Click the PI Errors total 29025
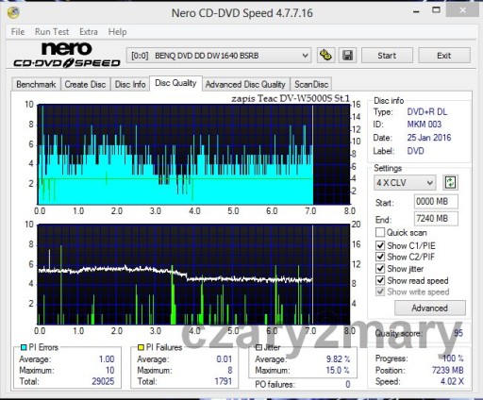The width and height of the screenshot is (483, 400). pyautogui.click(x=103, y=381)
